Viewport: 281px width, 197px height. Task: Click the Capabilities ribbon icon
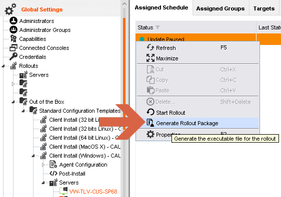(x=13, y=38)
